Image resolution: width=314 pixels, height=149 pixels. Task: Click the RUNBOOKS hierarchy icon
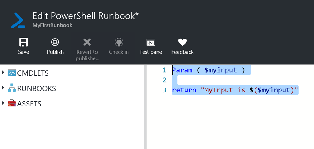coord(12,88)
